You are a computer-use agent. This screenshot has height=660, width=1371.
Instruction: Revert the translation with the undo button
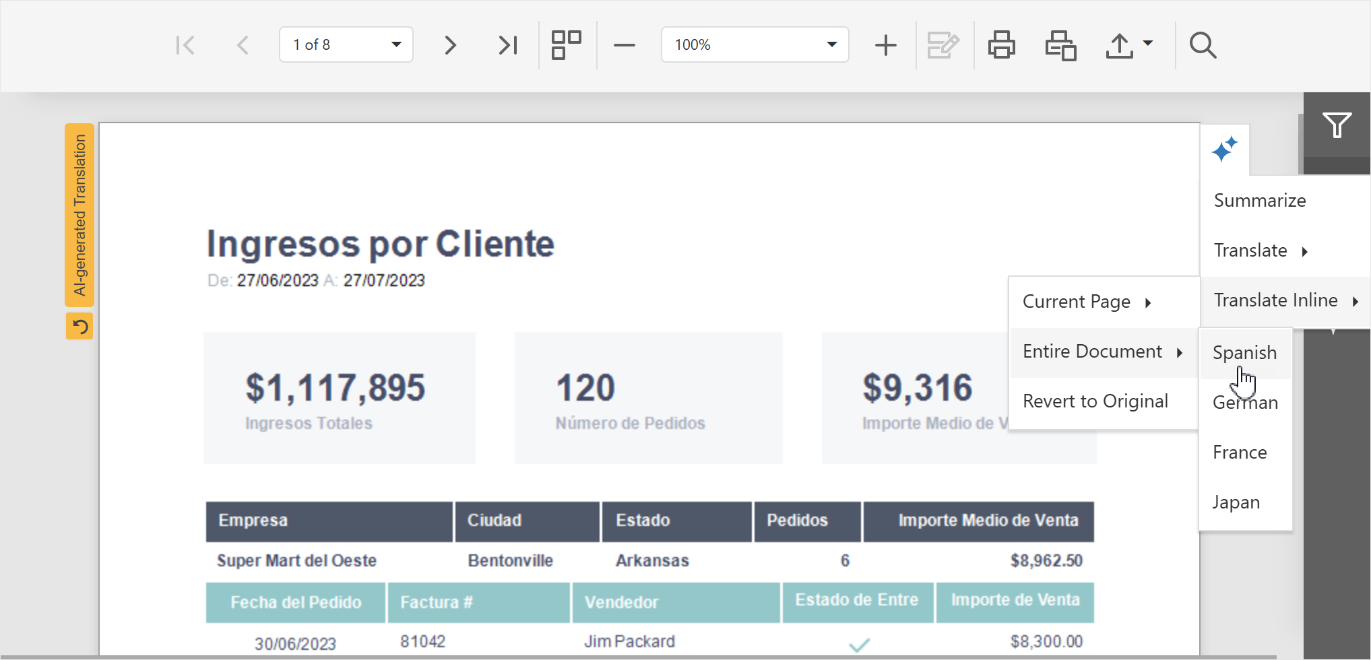pyautogui.click(x=79, y=326)
